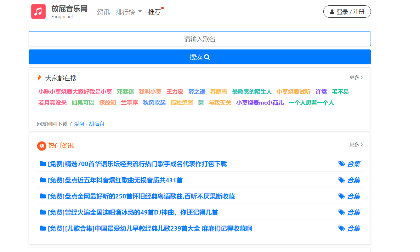Choose the 孤独患者 trending search tag

182,103
